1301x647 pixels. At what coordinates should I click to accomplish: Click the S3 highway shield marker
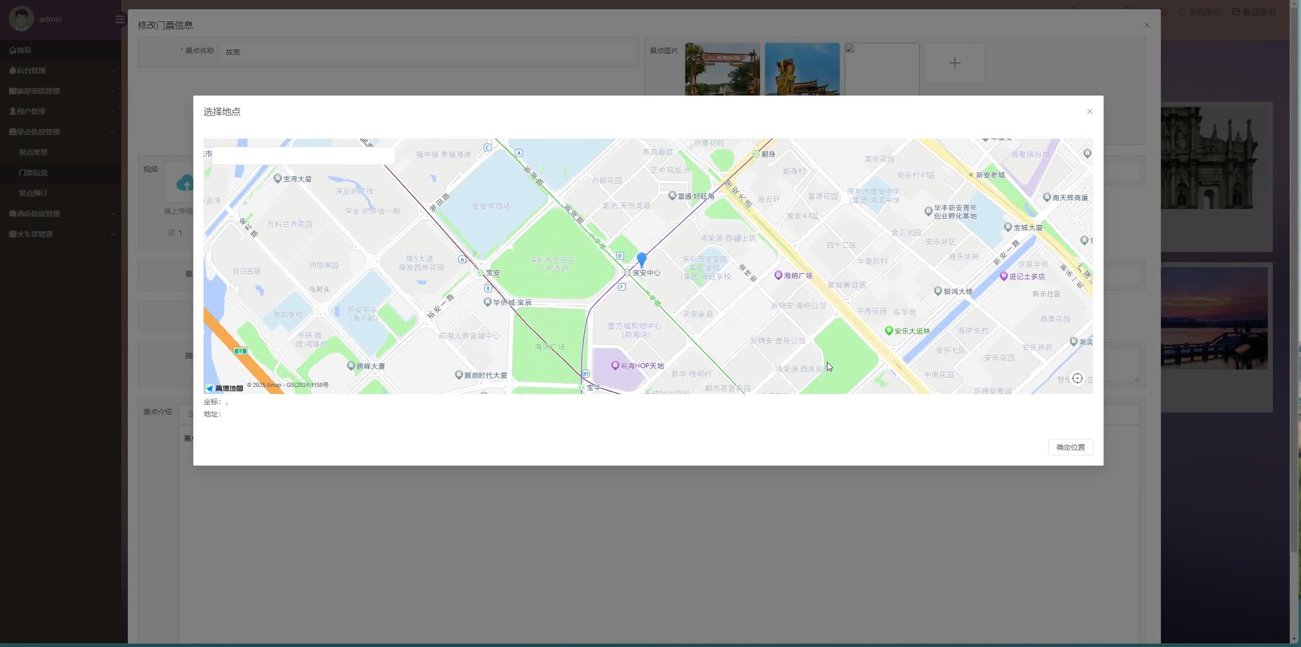pyautogui.click(x=240, y=351)
